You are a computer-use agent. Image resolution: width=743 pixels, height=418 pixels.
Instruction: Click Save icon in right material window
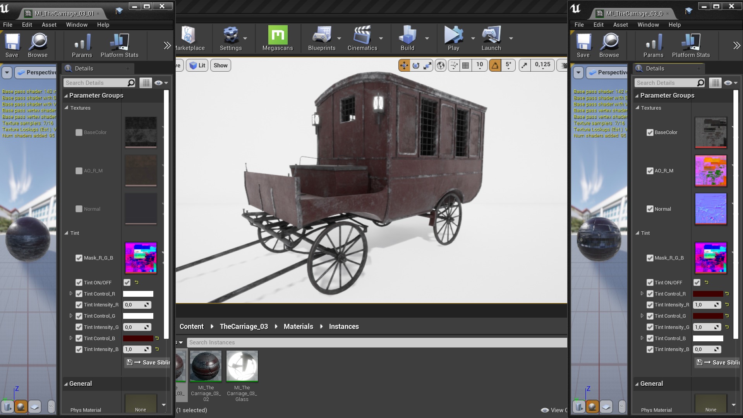[583, 45]
